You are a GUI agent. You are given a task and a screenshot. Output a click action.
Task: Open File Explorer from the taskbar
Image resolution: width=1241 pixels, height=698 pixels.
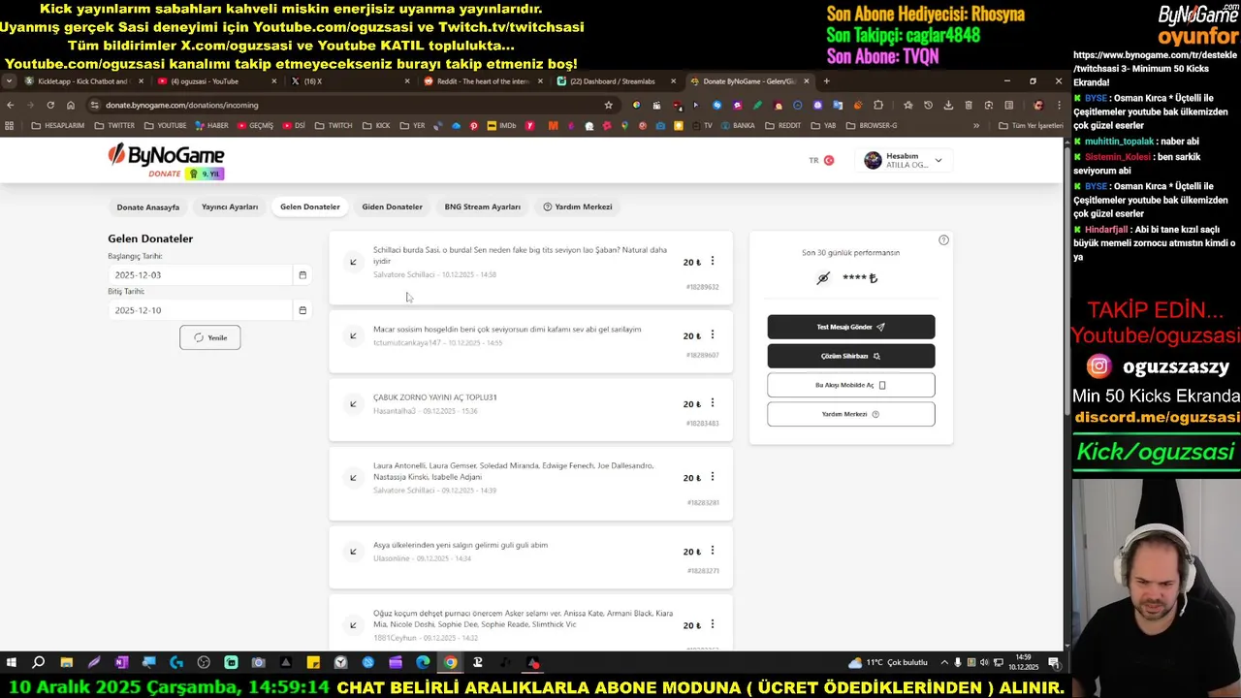[66, 663]
